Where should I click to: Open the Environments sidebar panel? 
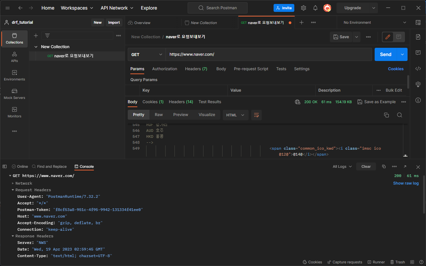pyautogui.click(x=14, y=75)
